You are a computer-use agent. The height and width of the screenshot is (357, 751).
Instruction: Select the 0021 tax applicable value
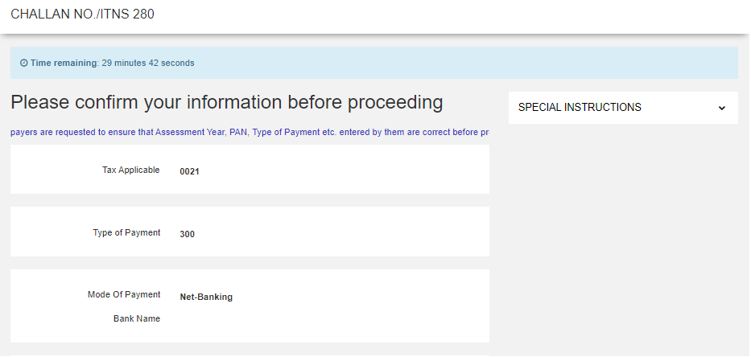(x=189, y=171)
